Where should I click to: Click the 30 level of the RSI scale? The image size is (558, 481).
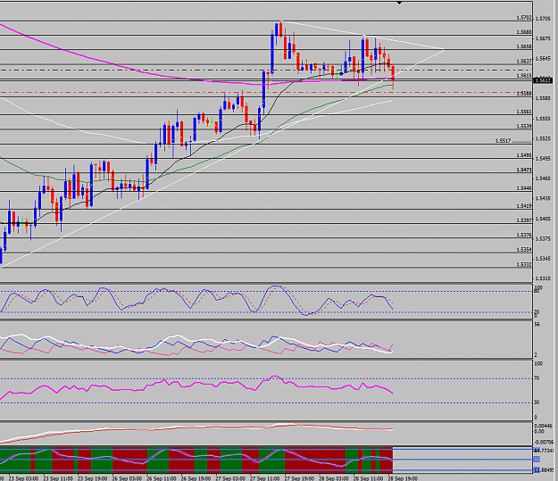click(537, 402)
